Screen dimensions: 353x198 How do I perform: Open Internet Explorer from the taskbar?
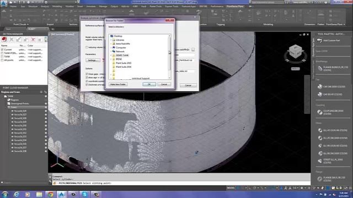(x=17, y=194)
